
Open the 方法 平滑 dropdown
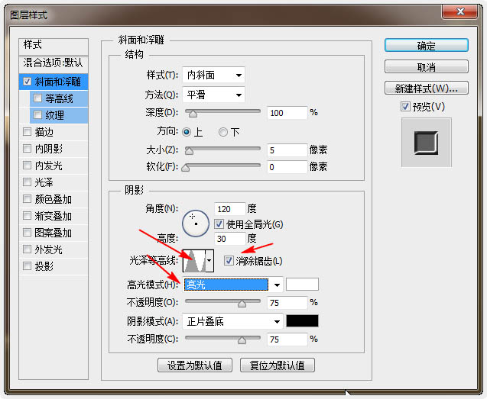214,95
